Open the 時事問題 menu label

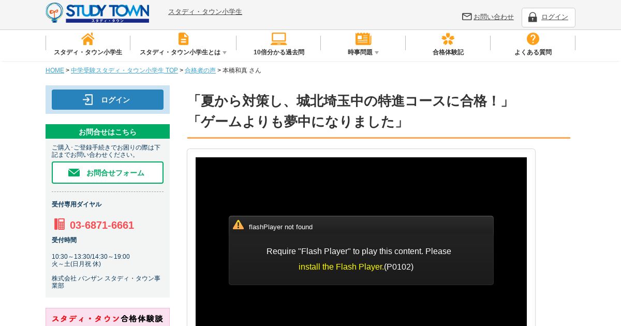tap(360, 52)
